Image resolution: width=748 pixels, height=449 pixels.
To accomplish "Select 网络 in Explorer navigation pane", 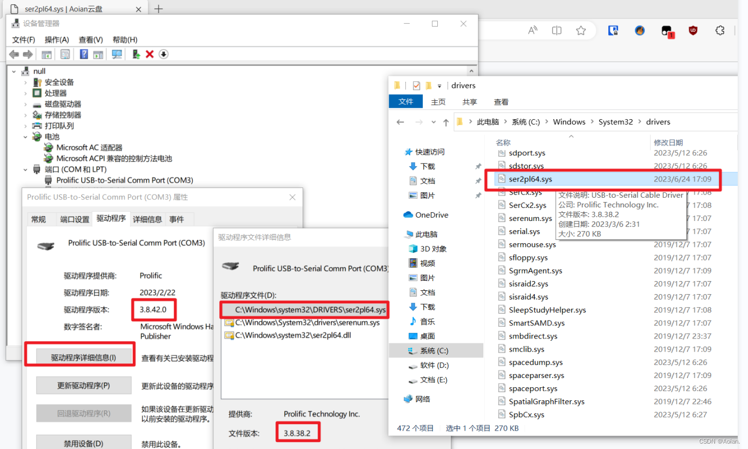I will coord(417,399).
